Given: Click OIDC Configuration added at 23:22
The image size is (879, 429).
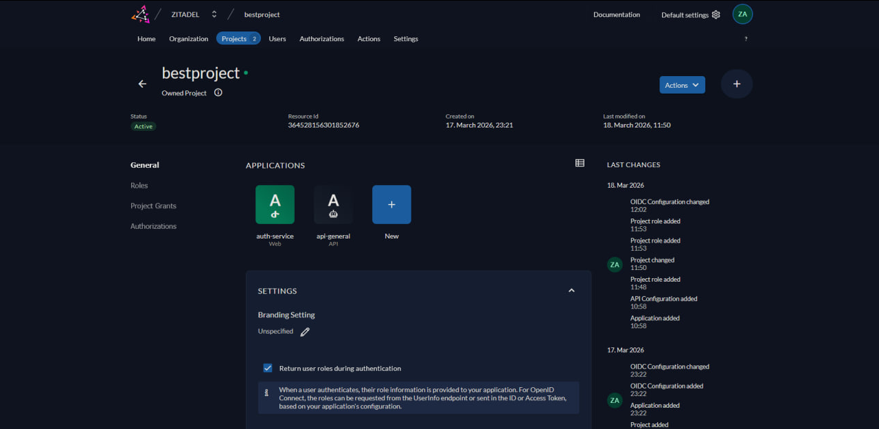Looking at the screenshot, I should coord(667,389).
